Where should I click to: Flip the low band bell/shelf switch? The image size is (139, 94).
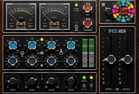click(x=22, y=53)
